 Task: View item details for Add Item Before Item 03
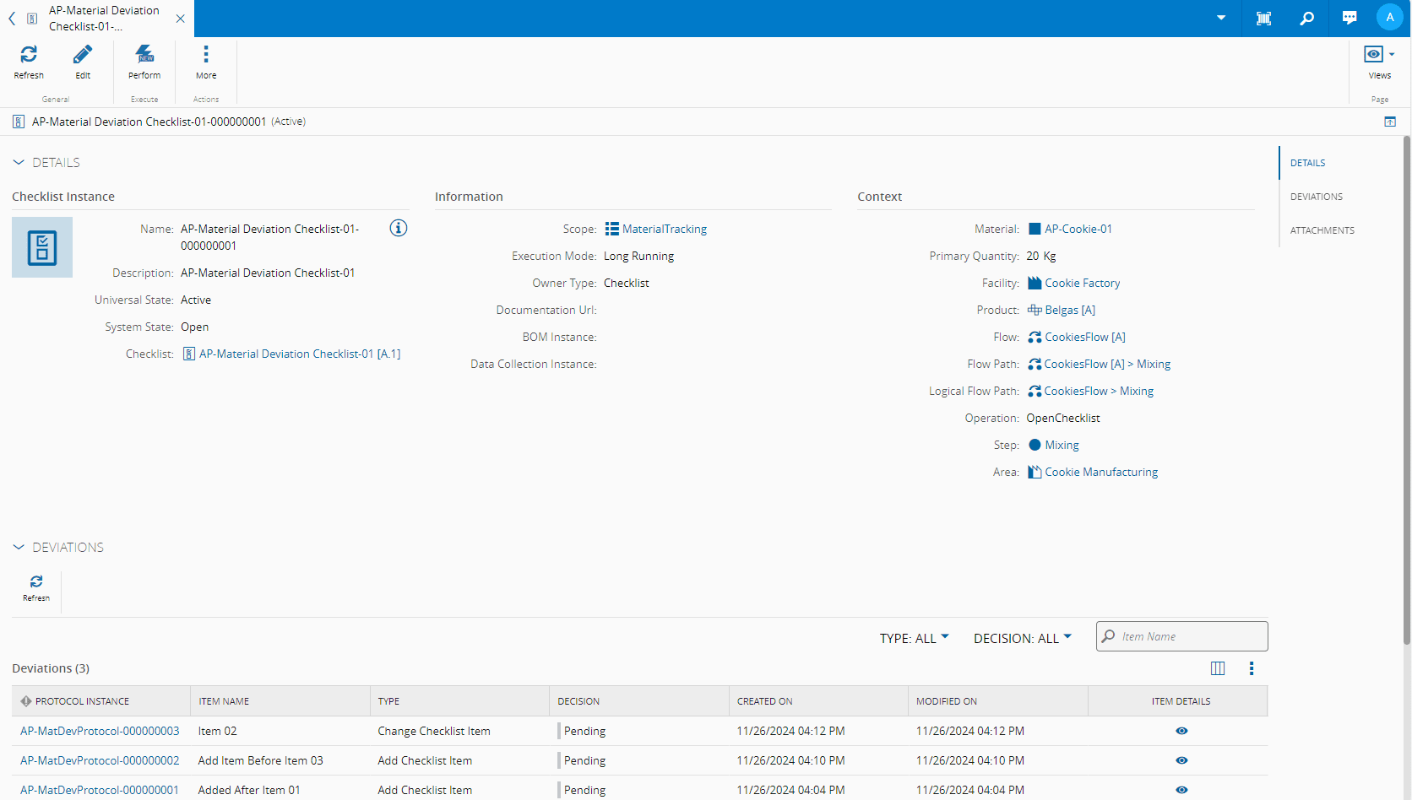click(x=1181, y=760)
